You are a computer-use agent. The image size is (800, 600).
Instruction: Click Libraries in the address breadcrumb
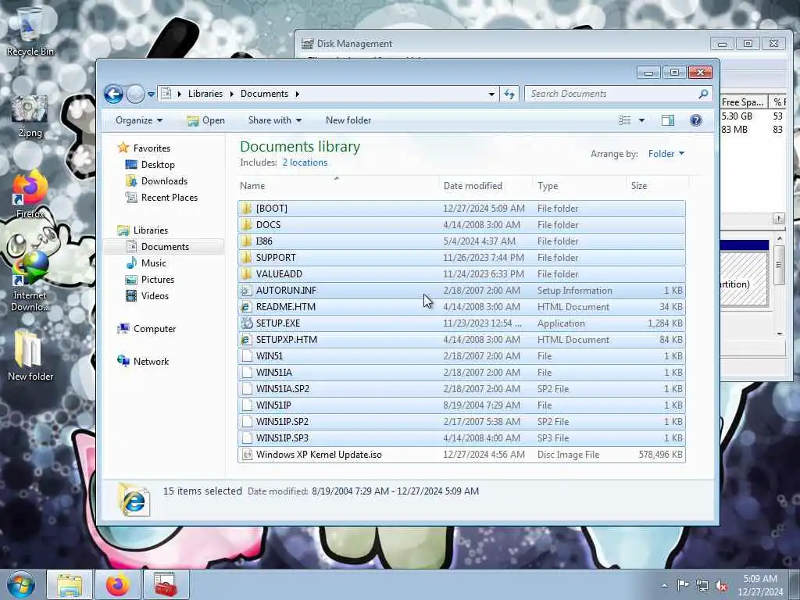pyautogui.click(x=205, y=94)
